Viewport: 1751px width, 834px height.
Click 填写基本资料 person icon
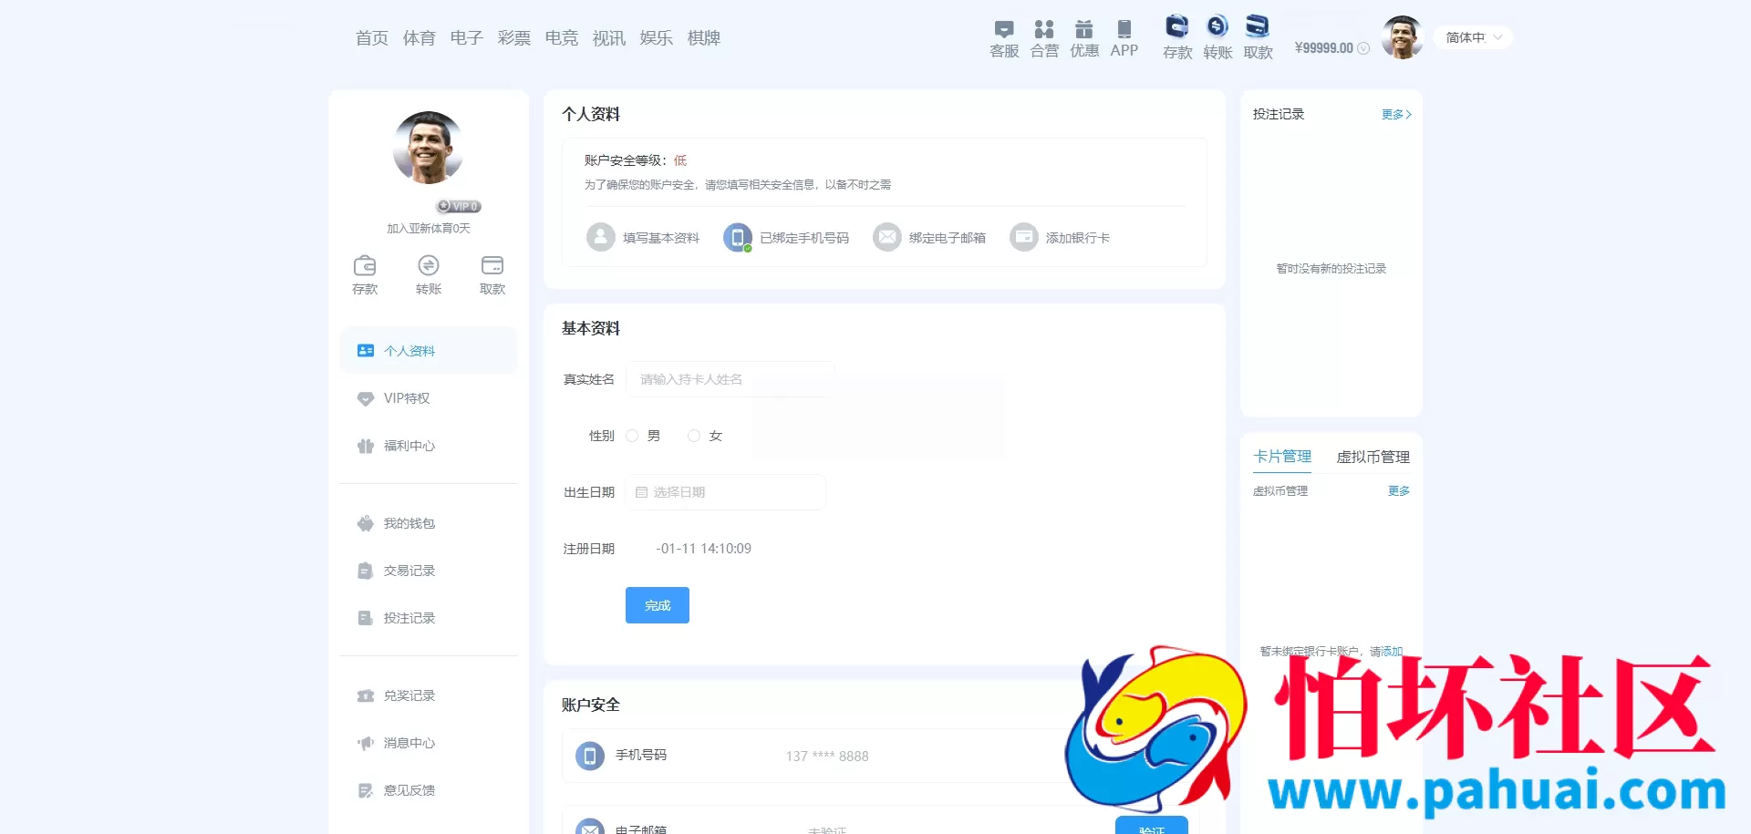(601, 237)
